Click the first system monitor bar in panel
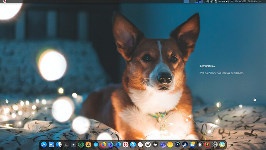The width and height of the screenshot is (266, 150). tap(197, 2)
